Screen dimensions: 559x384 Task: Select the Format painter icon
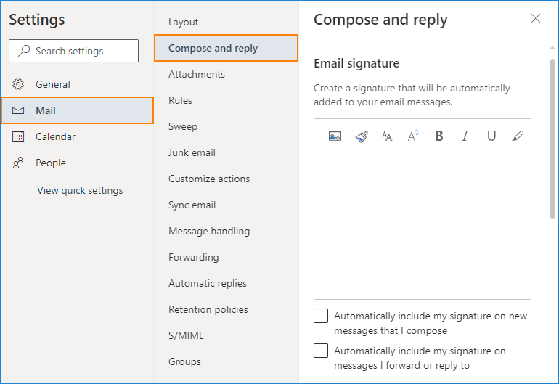coord(362,136)
